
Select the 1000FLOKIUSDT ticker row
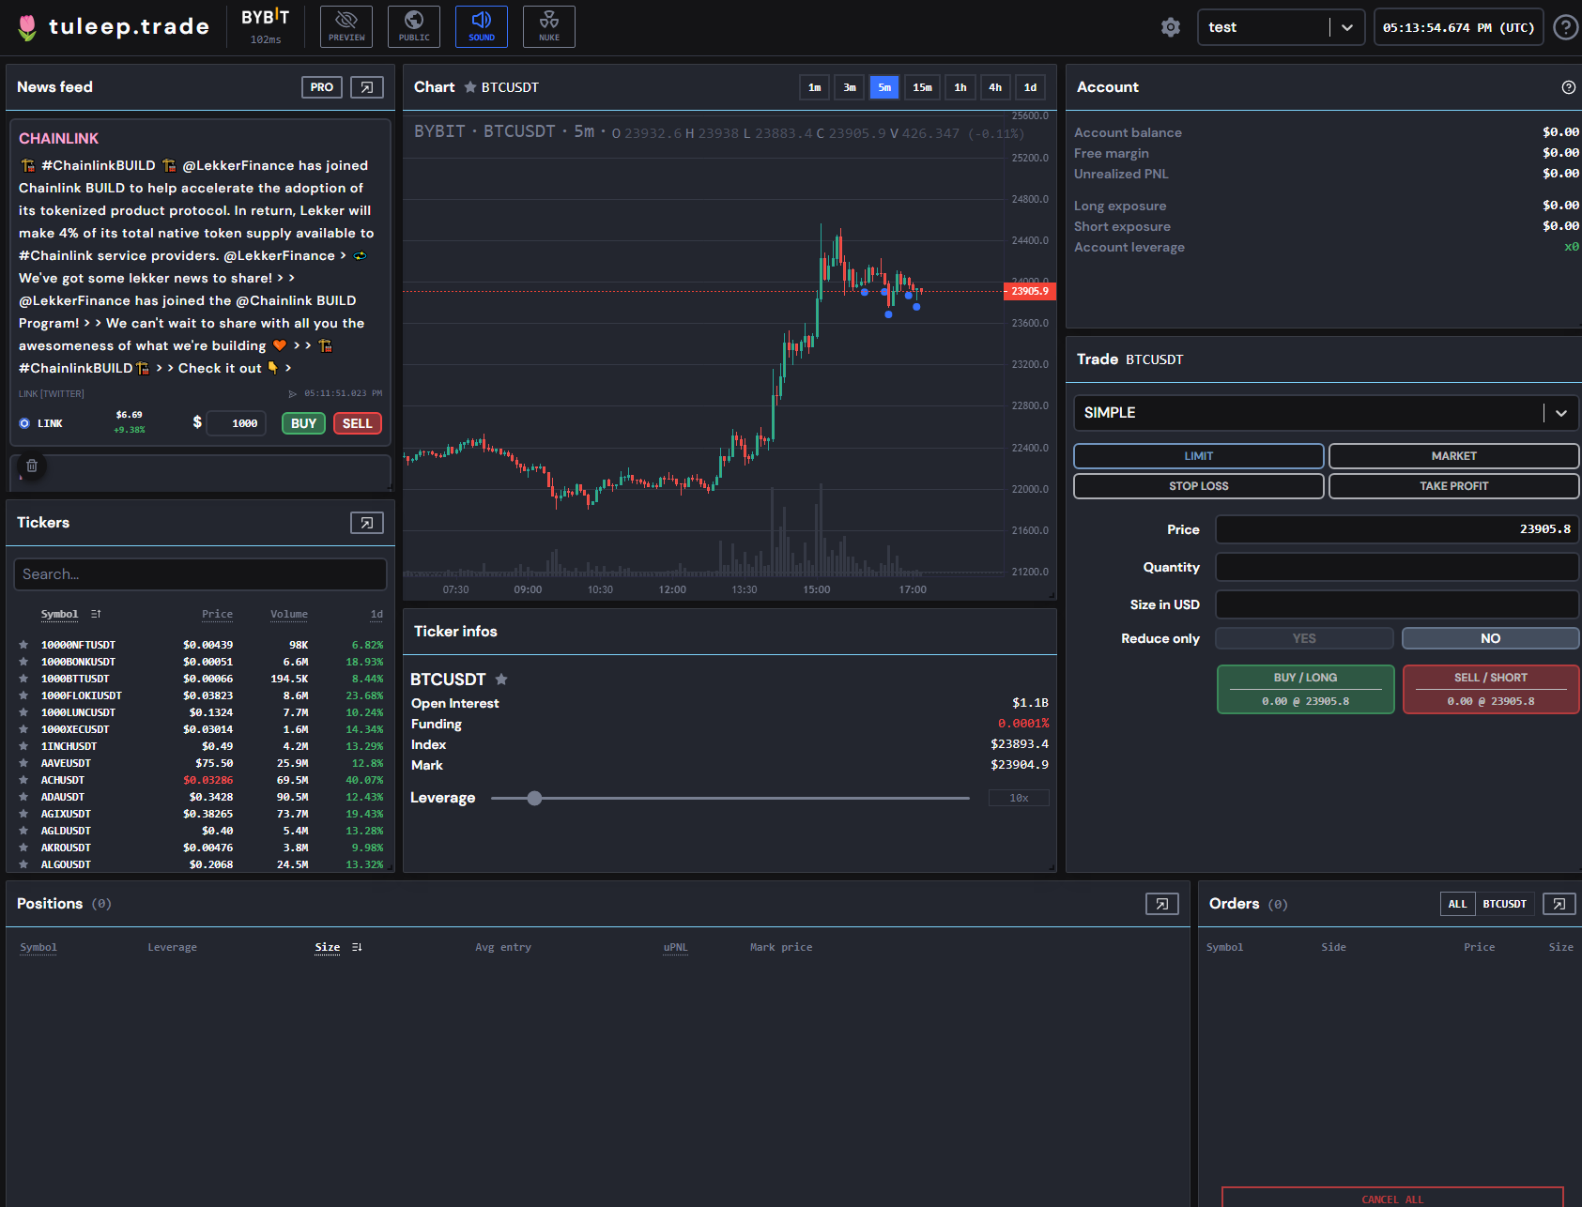(200, 695)
